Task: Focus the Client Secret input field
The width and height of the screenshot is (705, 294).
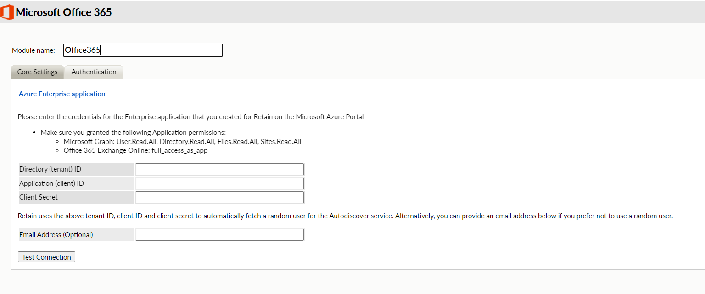Action: pos(219,197)
